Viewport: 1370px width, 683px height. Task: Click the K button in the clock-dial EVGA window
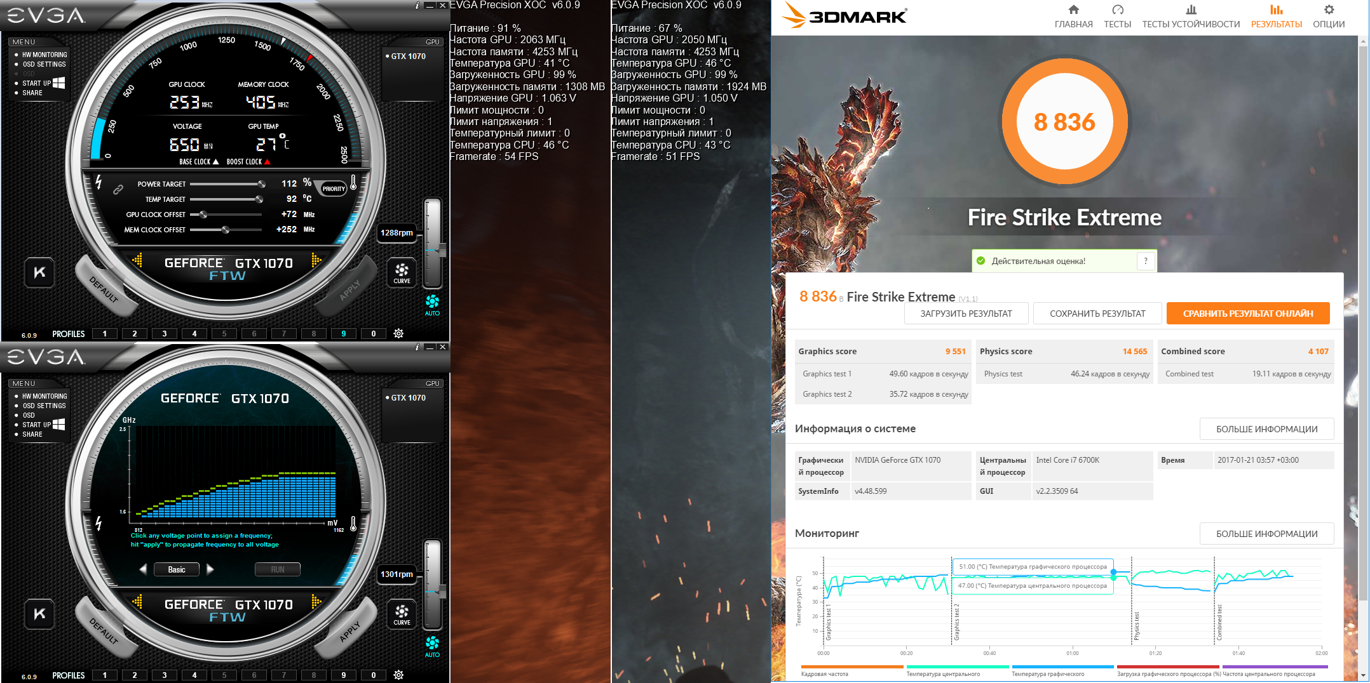pos(39,273)
